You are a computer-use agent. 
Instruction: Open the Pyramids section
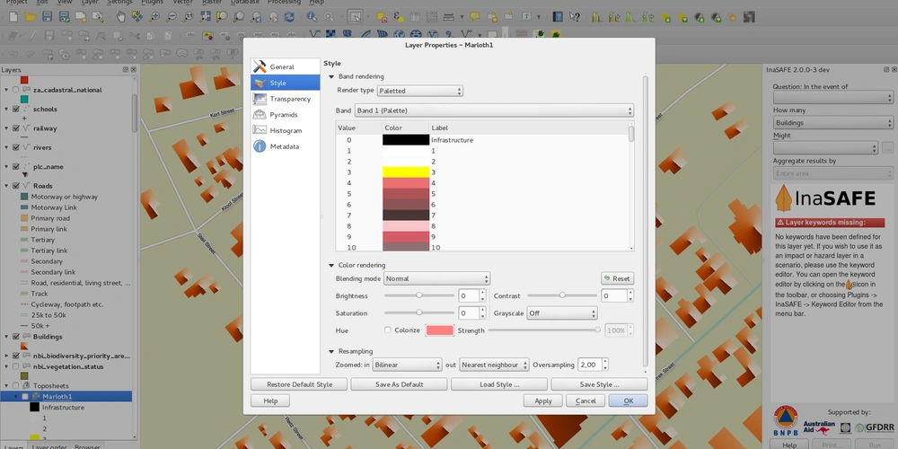(x=286, y=115)
